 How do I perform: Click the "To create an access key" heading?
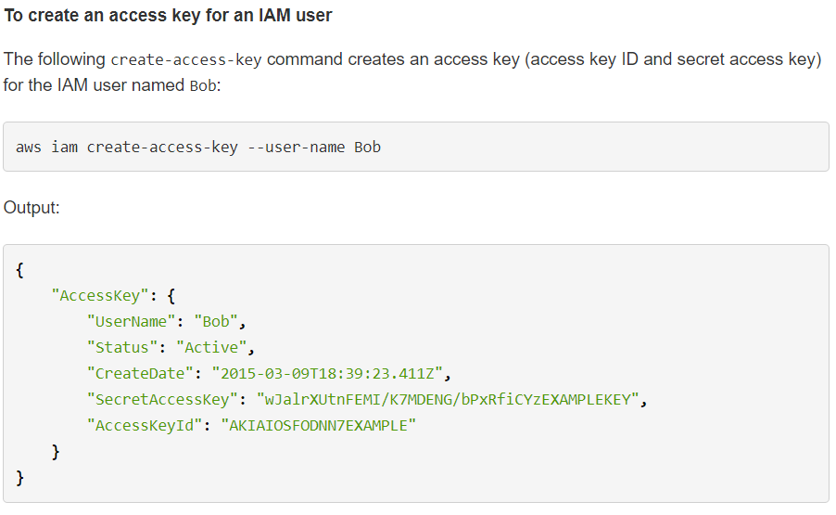[168, 16]
